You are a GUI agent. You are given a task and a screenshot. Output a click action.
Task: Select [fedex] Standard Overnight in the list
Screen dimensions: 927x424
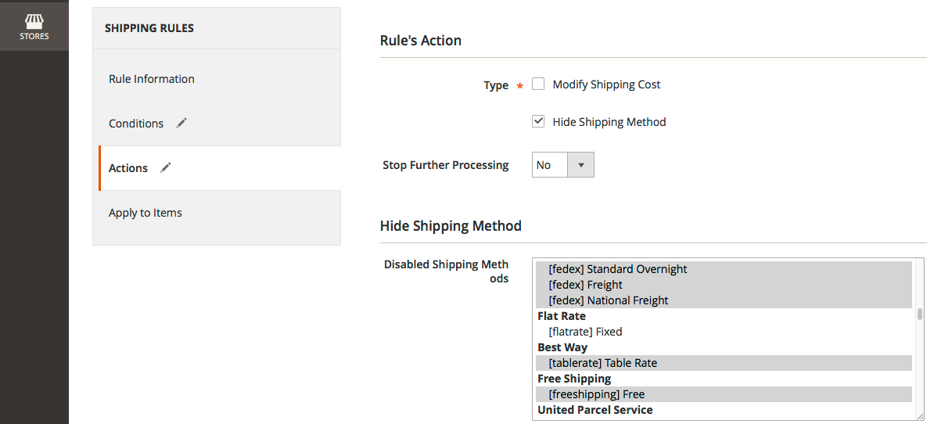pyautogui.click(x=617, y=269)
